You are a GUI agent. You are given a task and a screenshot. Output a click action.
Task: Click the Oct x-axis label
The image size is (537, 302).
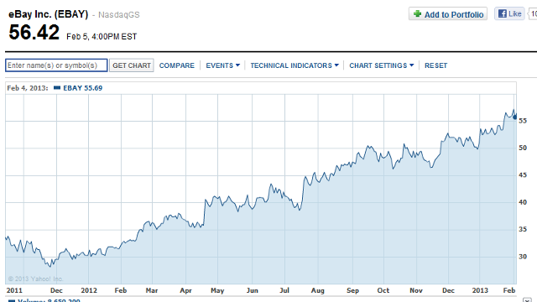click(383, 290)
